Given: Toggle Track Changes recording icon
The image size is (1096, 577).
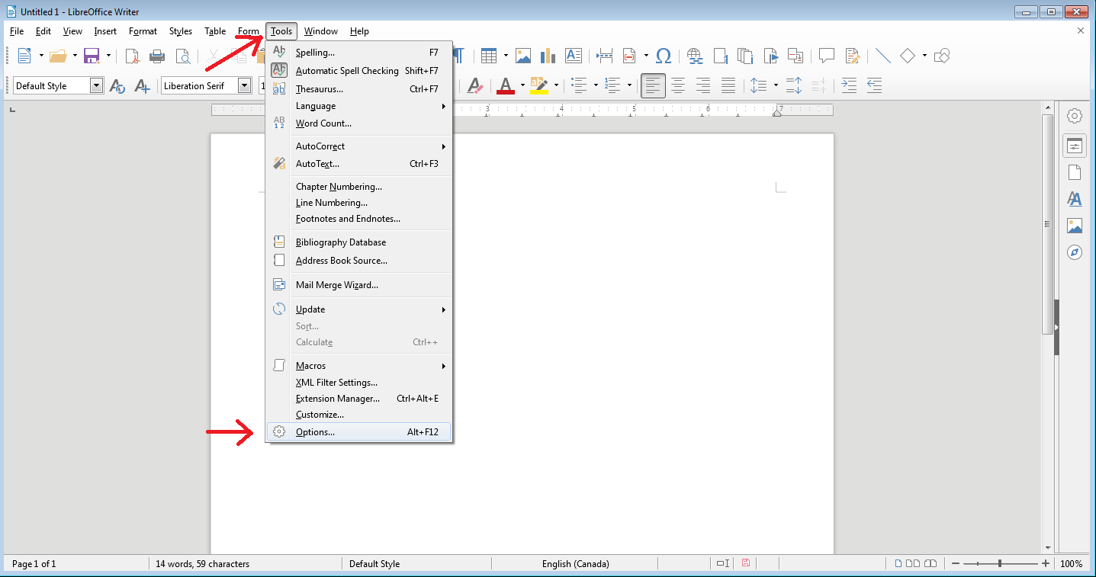Looking at the screenshot, I should pos(852,56).
